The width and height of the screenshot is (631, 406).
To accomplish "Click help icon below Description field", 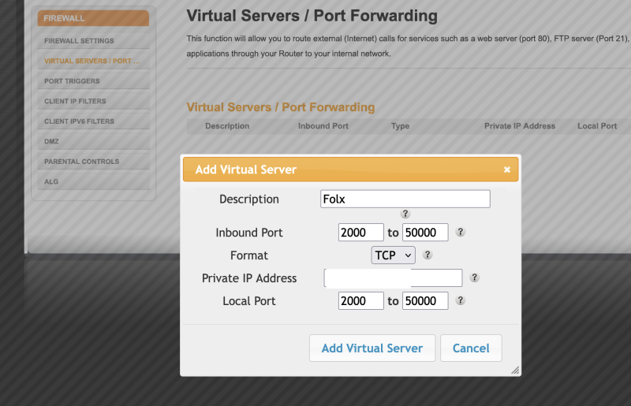I will [405, 214].
